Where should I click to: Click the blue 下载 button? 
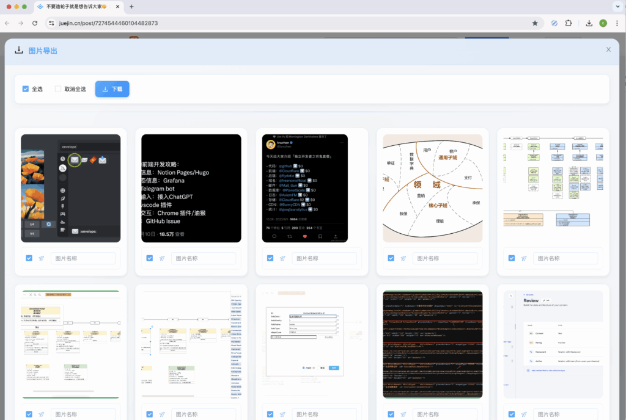[x=112, y=89]
